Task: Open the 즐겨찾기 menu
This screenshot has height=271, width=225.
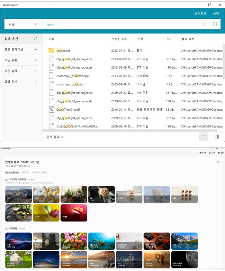Action: (200, 14)
